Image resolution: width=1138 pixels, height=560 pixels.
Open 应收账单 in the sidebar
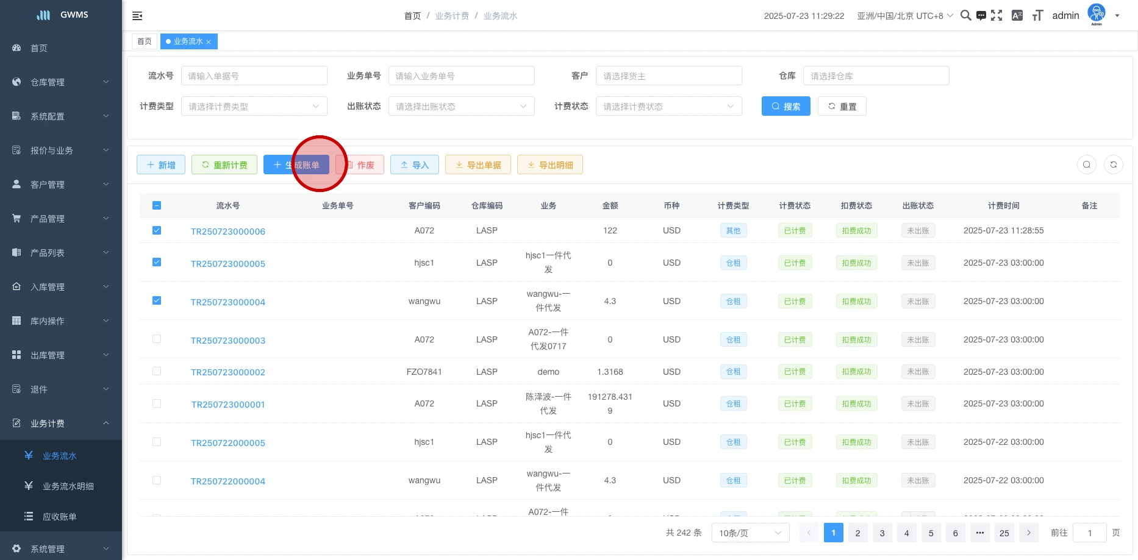[60, 517]
